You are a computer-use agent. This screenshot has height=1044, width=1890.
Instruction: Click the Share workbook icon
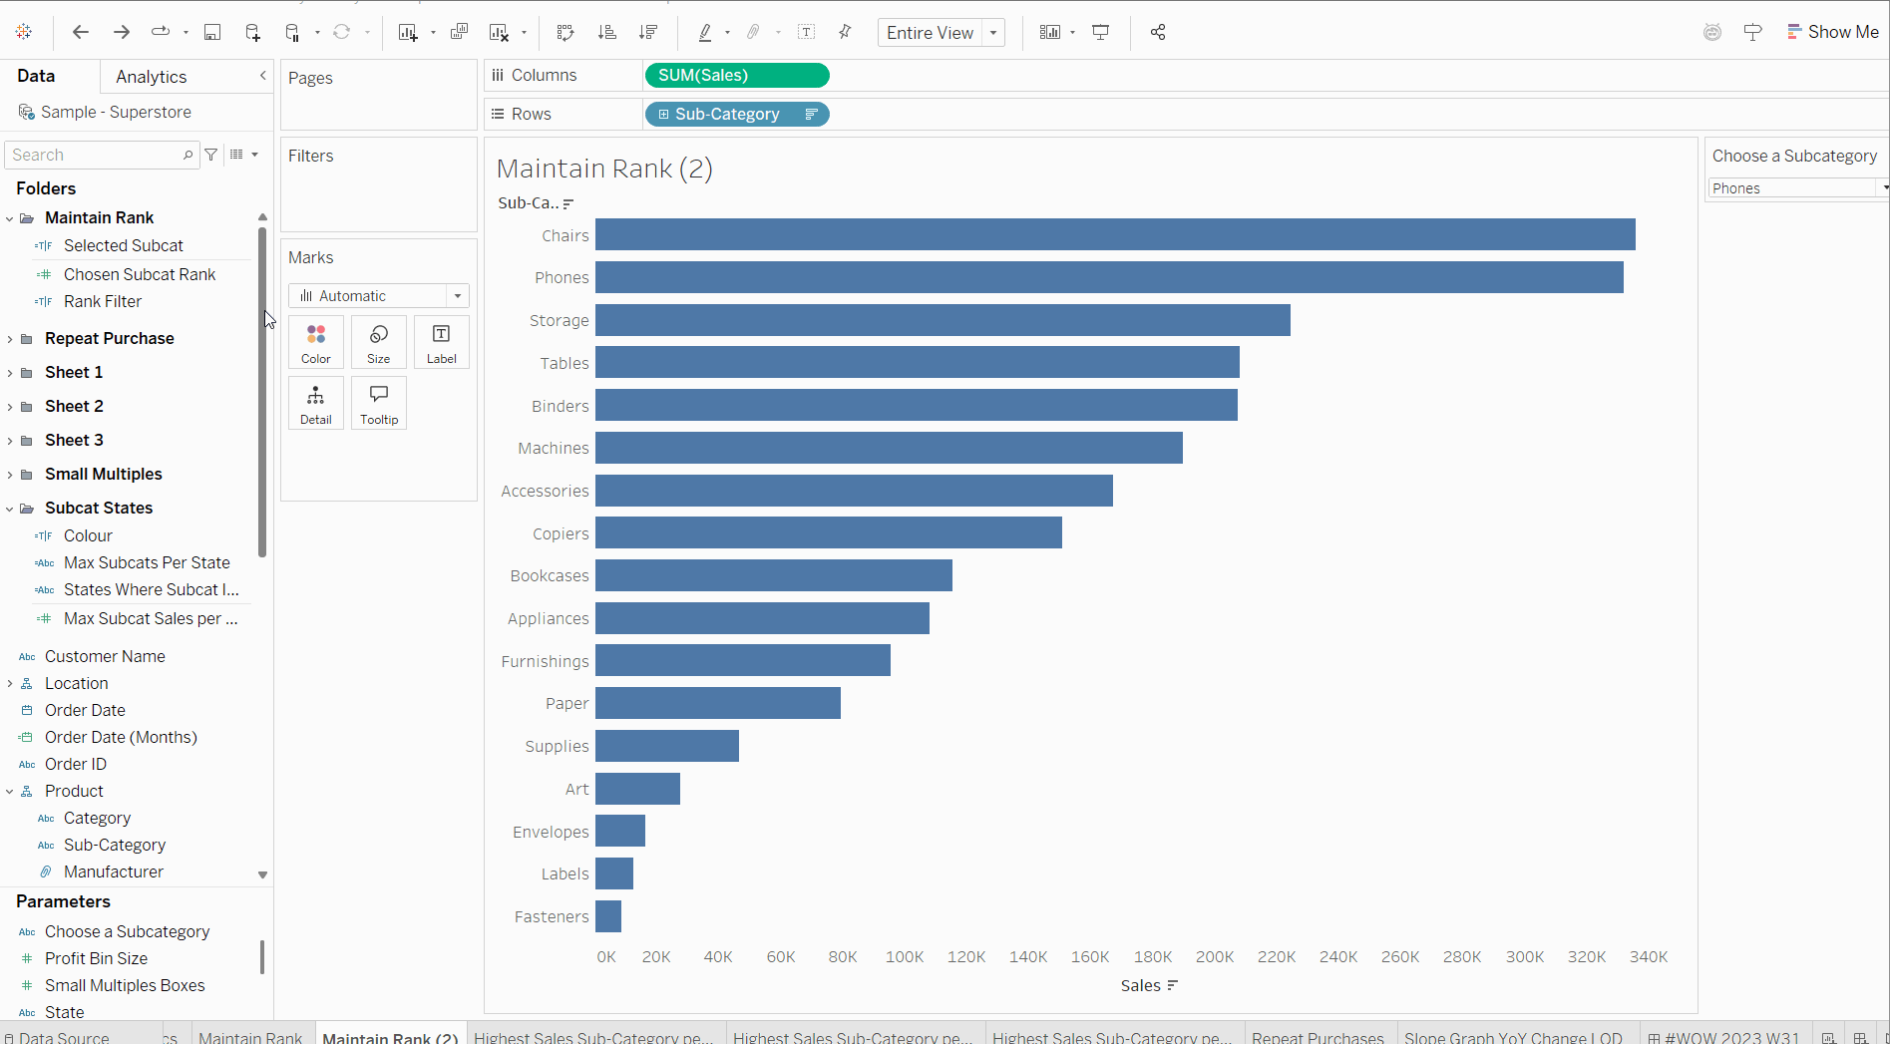pyautogui.click(x=1157, y=32)
